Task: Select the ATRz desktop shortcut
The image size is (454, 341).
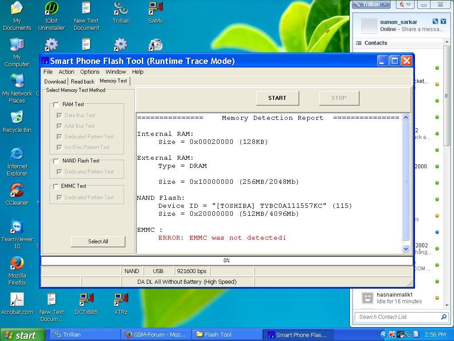Action: point(121,304)
